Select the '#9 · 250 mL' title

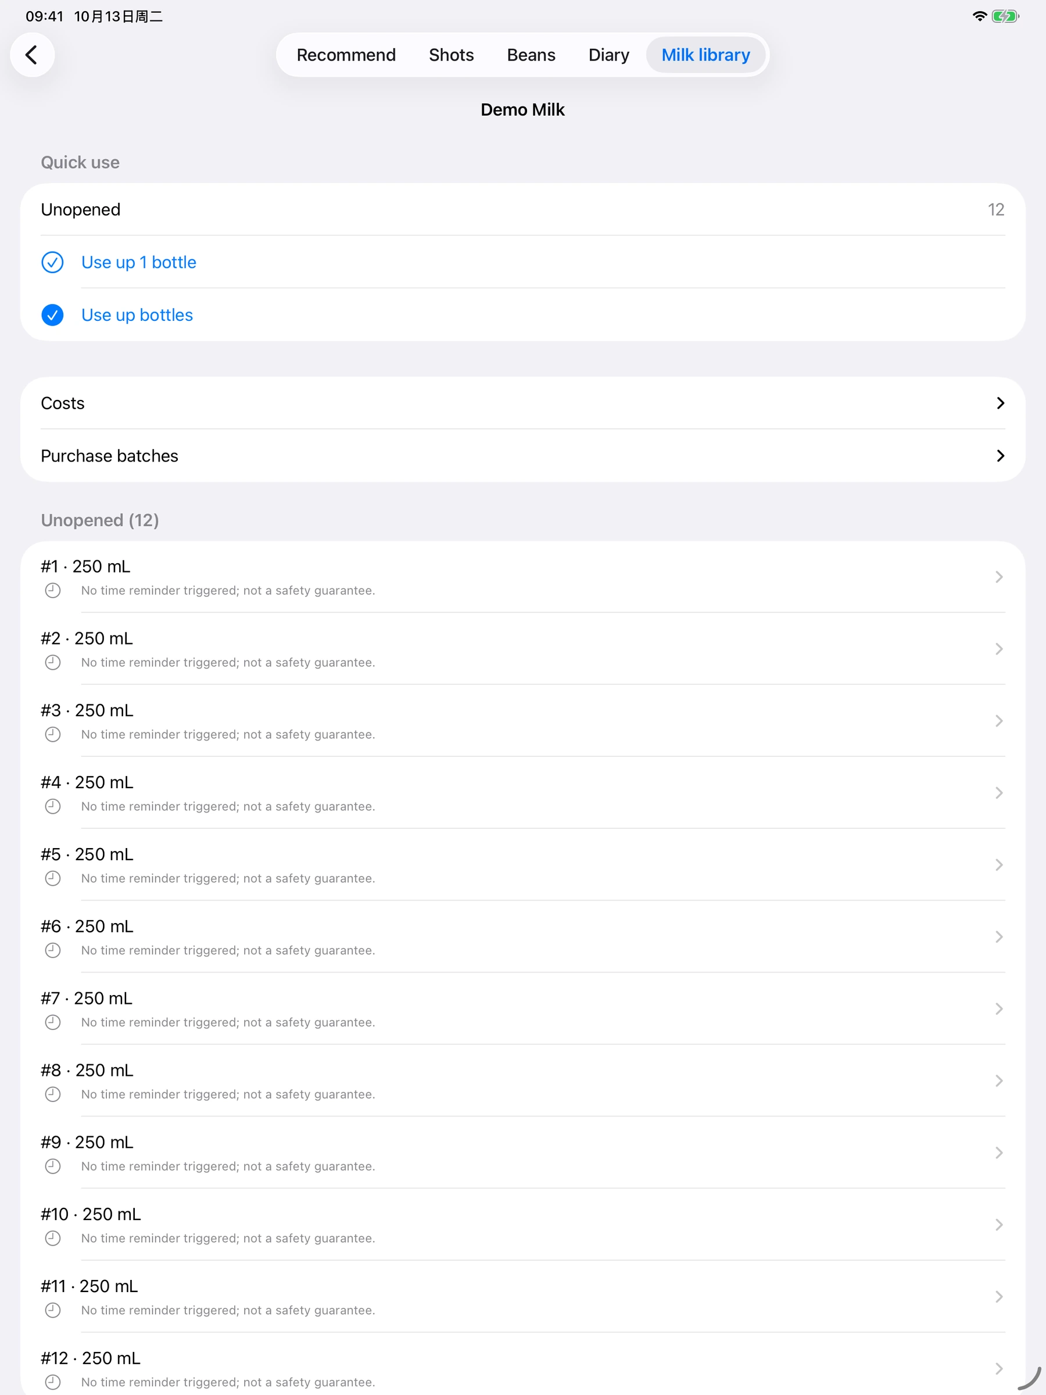[87, 1142]
